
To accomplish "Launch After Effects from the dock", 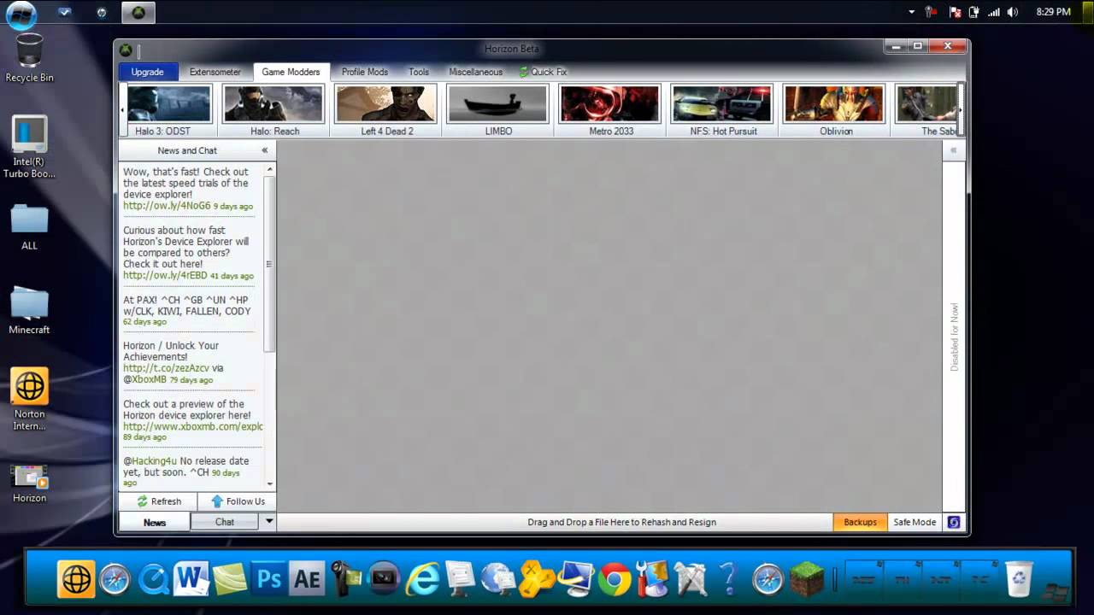I will click(x=307, y=580).
